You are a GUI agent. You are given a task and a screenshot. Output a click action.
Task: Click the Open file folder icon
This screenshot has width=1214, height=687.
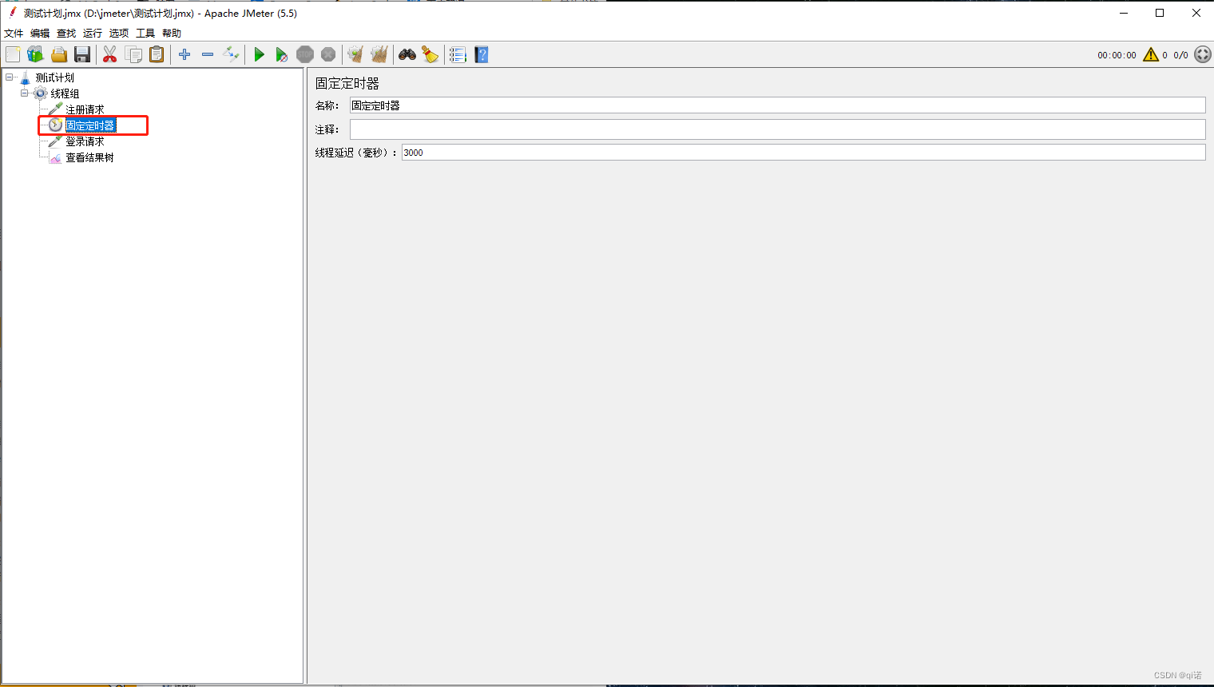(x=59, y=54)
